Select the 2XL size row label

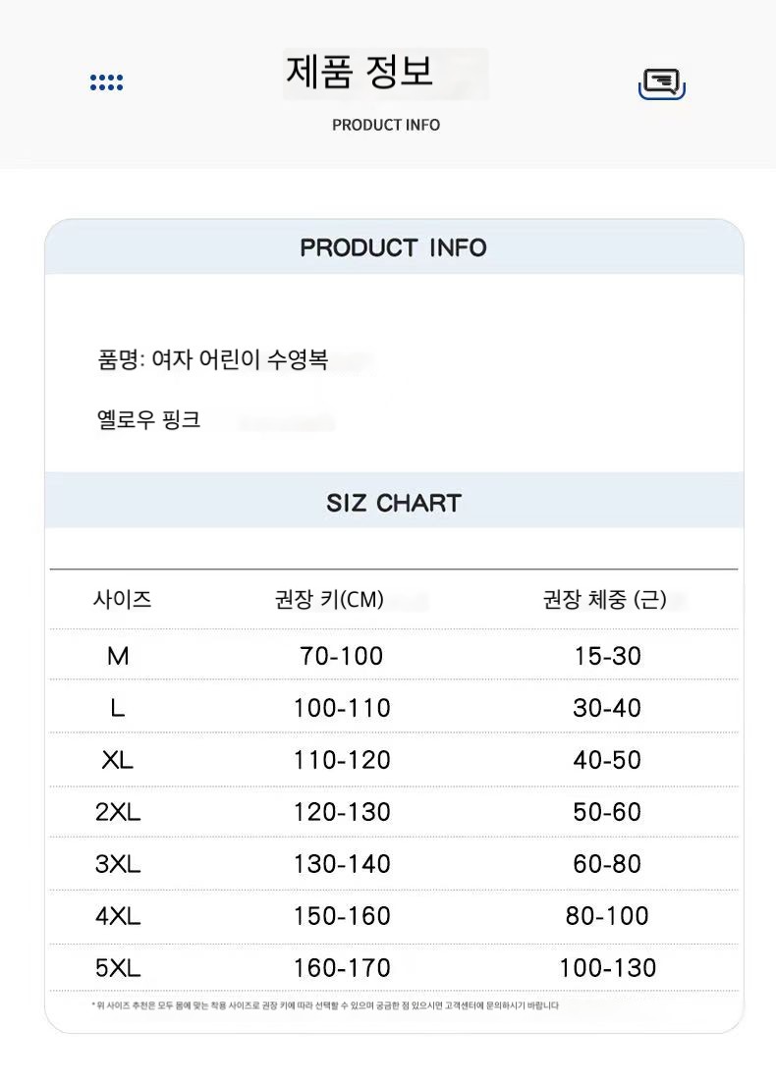118,812
